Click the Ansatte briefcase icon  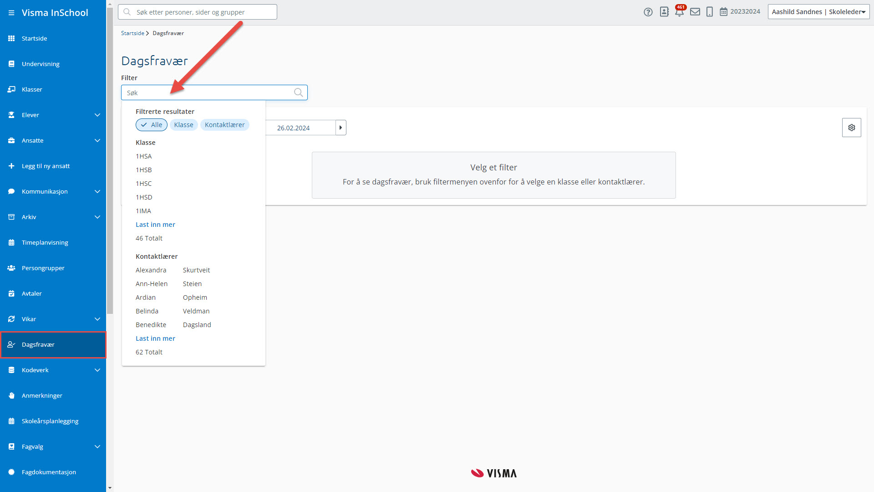(x=11, y=140)
